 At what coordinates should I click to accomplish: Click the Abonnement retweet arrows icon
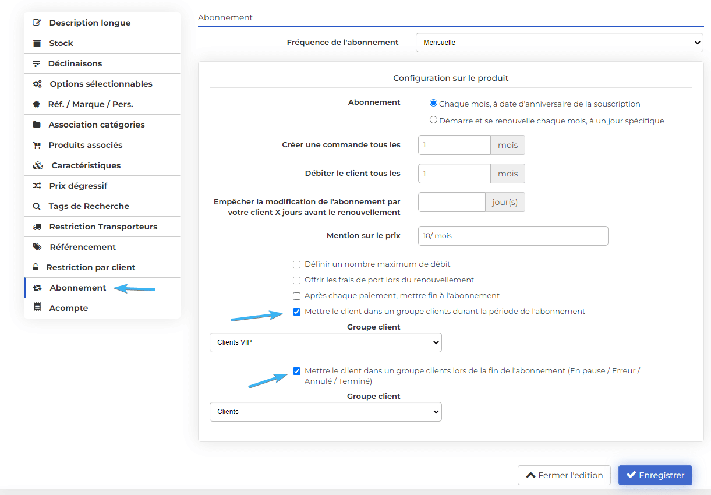coord(38,288)
